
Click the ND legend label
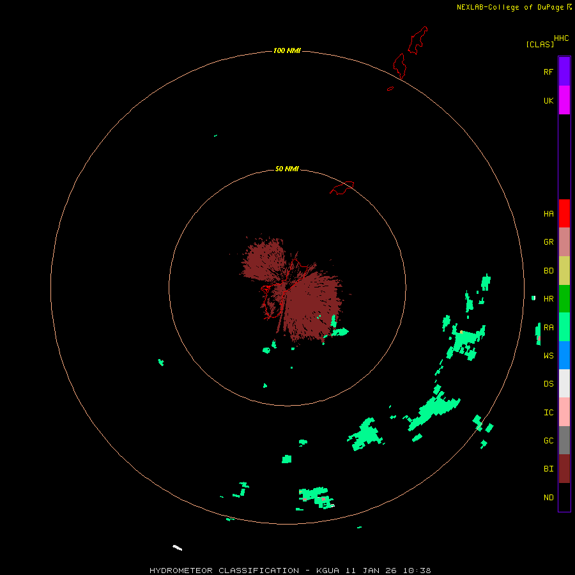point(548,498)
